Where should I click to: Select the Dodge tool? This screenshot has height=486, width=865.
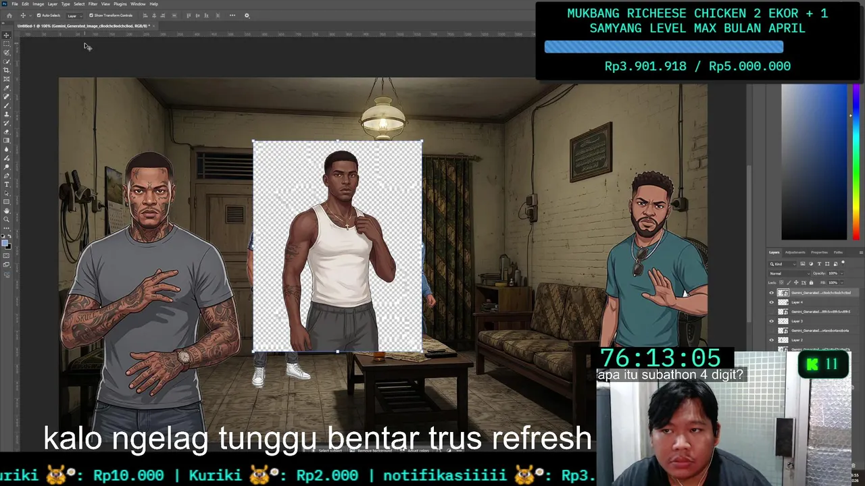(7, 167)
